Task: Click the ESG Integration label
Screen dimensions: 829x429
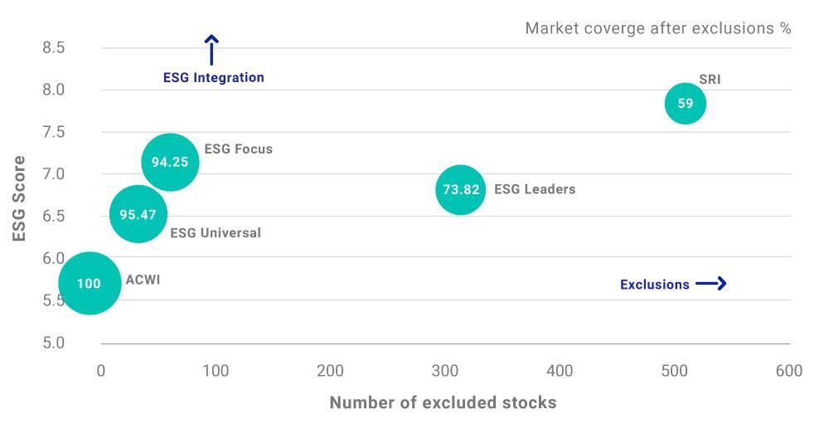Action: point(213,78)
